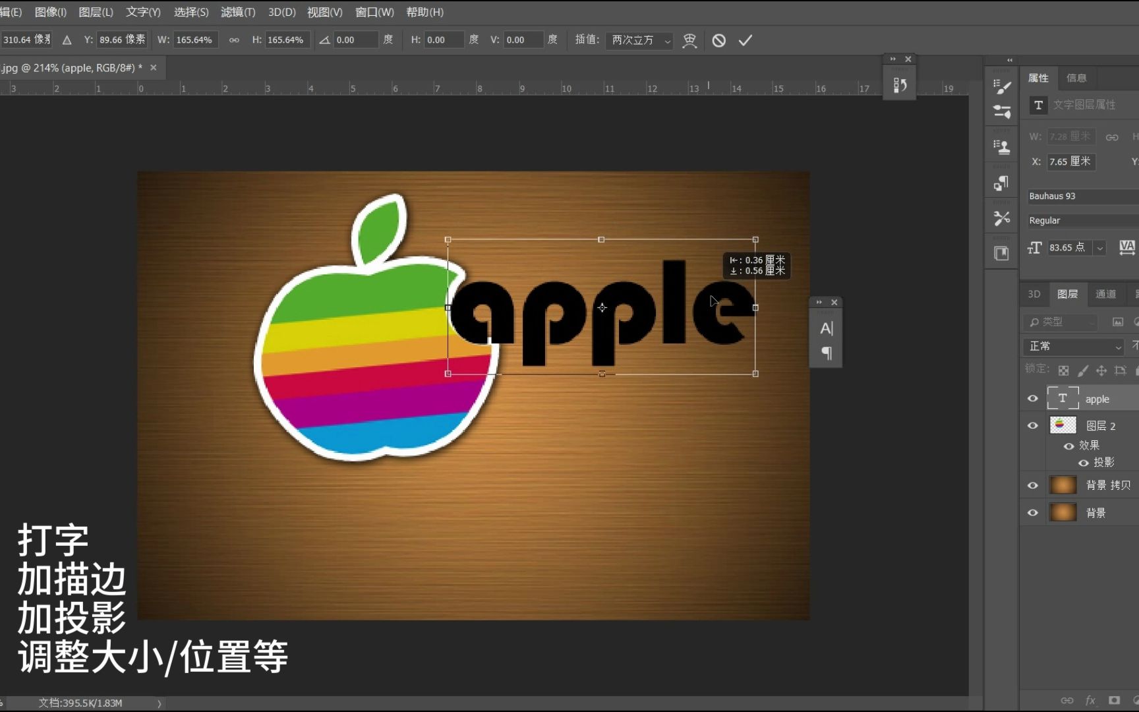Open the 视图(V) menu
This screenshot has height=712, width=1139.
pyautogui.click(x=325, y=12)
